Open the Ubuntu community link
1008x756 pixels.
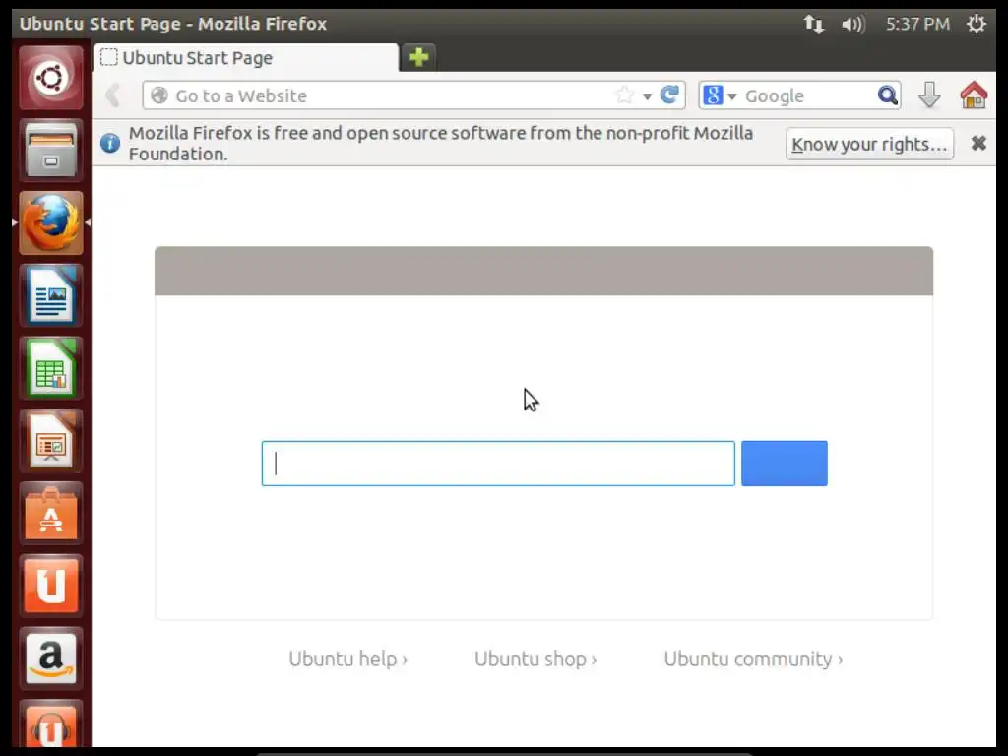click(753, 659)
